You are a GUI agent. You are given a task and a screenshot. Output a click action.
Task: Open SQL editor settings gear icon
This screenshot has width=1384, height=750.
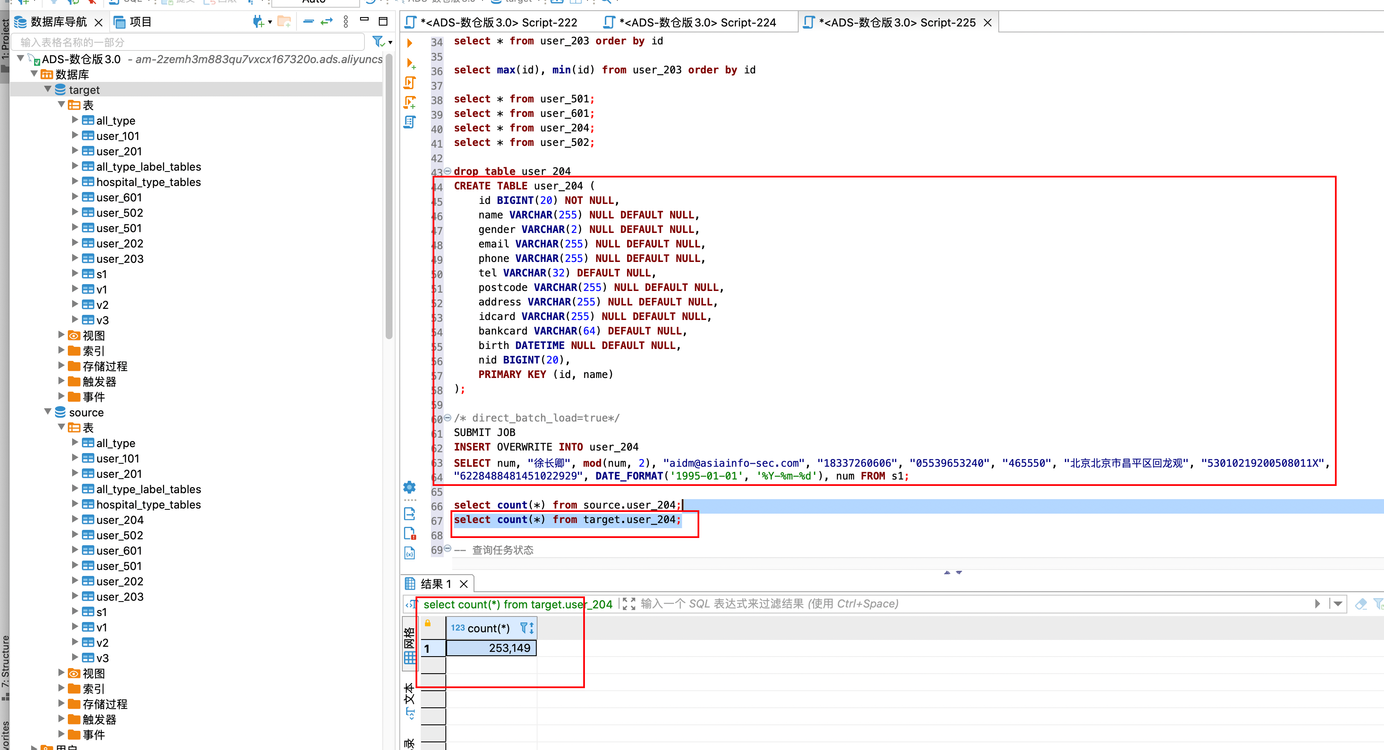pos(410,487)
